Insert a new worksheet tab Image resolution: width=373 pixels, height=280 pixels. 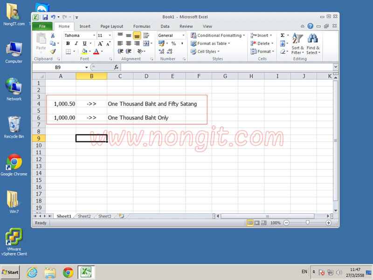(122, 216)
